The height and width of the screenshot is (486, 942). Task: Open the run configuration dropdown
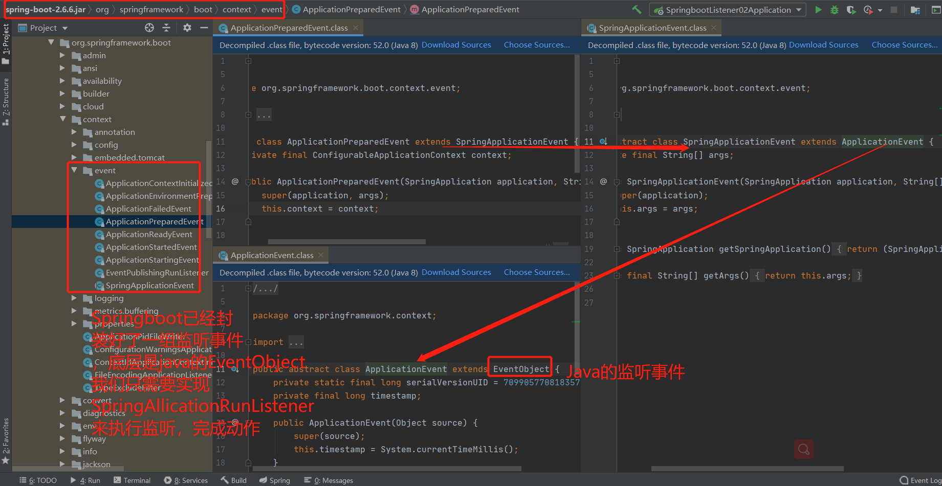click(728, 10)
